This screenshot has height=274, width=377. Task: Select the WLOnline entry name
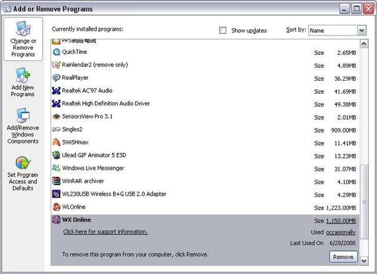point(74,207)
